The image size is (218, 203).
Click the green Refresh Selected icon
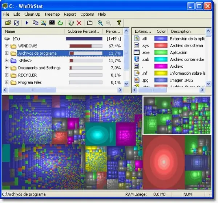[60, 23]
